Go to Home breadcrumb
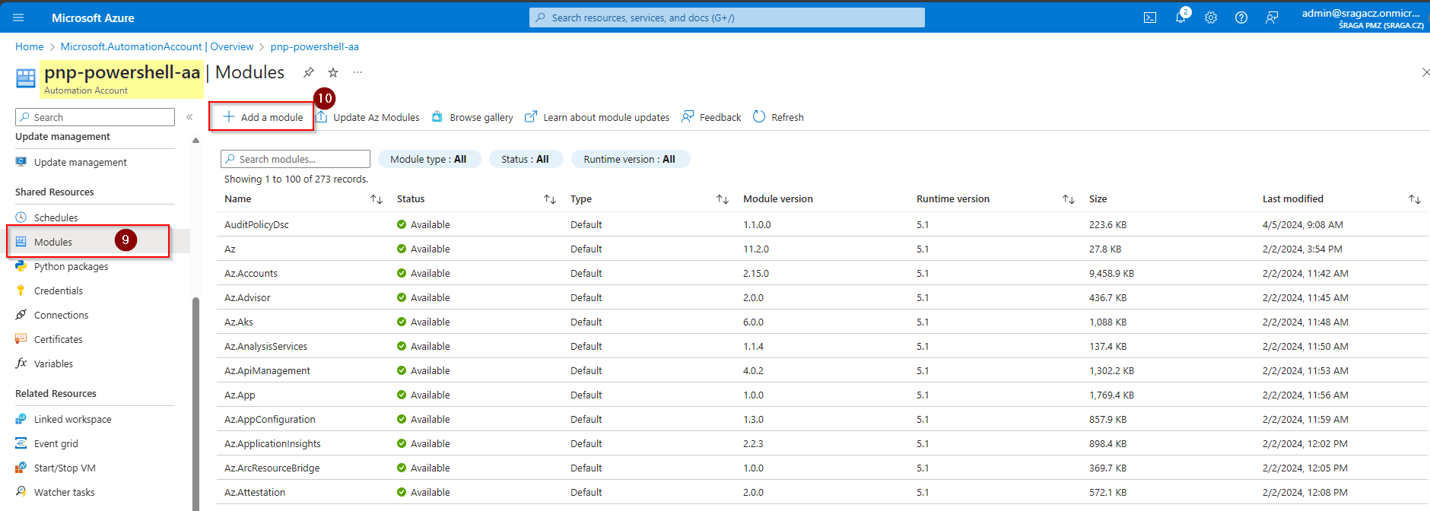Screen dimensions: 1430x511 click(30, 46)
